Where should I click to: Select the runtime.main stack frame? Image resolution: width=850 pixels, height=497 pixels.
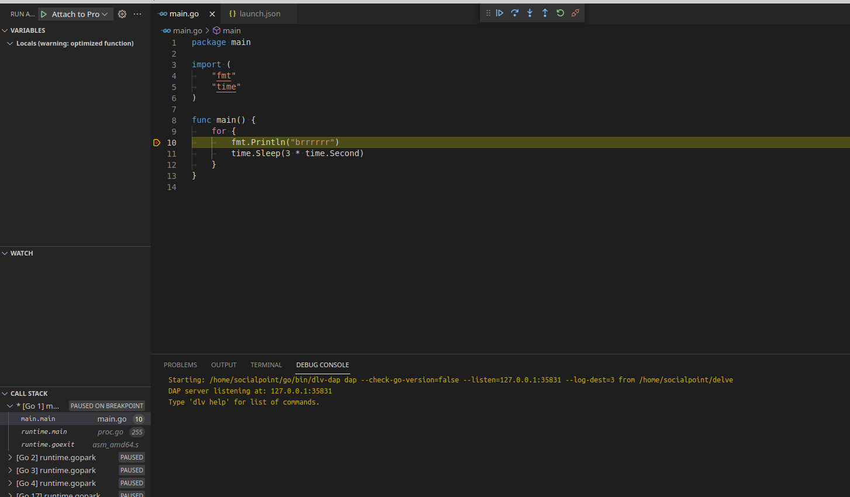tap(75, 432)
